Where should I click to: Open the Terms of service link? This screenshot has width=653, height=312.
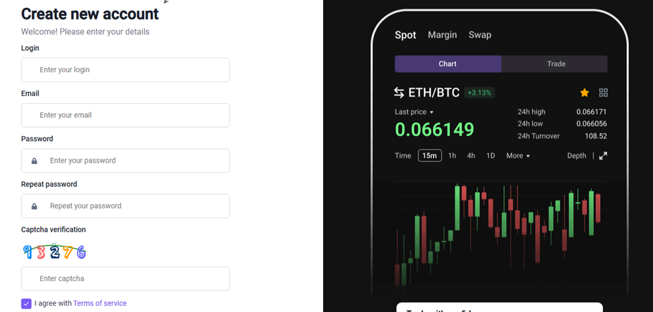click(100, 303)
